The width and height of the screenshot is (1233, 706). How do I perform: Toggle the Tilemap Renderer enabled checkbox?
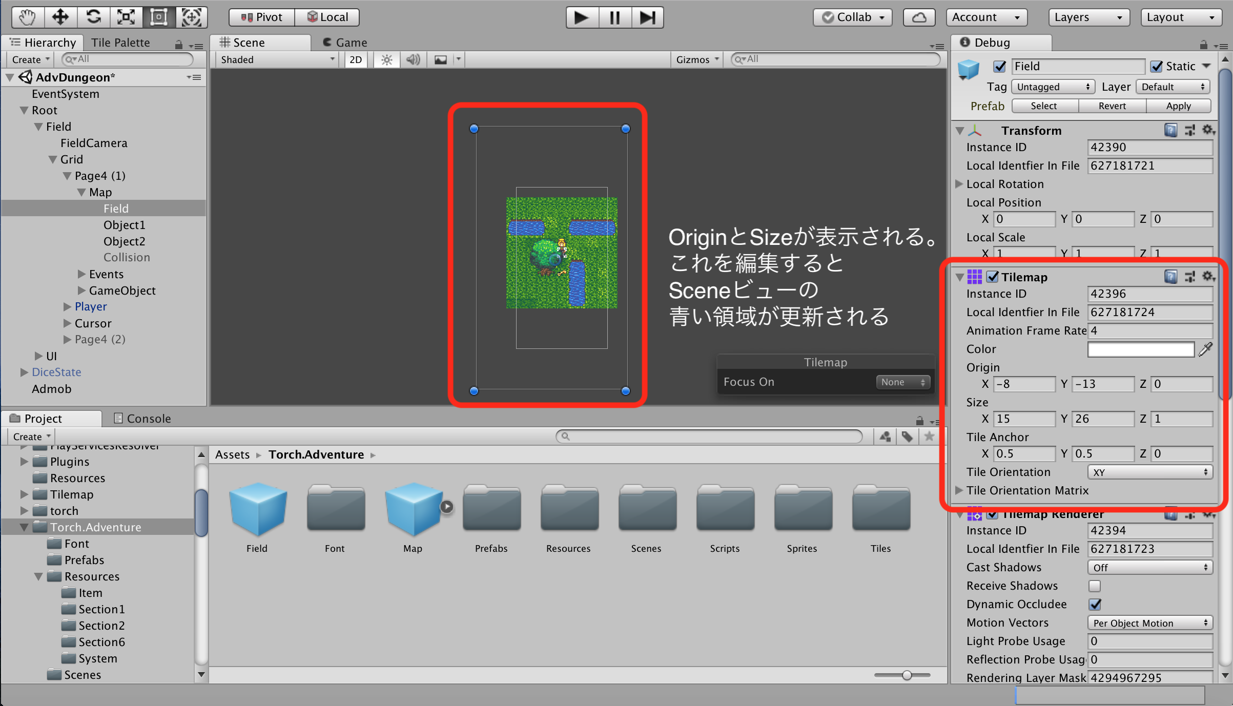click(993, 514)
